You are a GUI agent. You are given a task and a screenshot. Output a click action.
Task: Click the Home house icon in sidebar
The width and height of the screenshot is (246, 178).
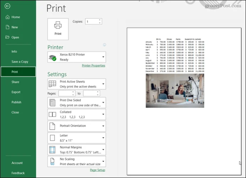click(7, 17)
